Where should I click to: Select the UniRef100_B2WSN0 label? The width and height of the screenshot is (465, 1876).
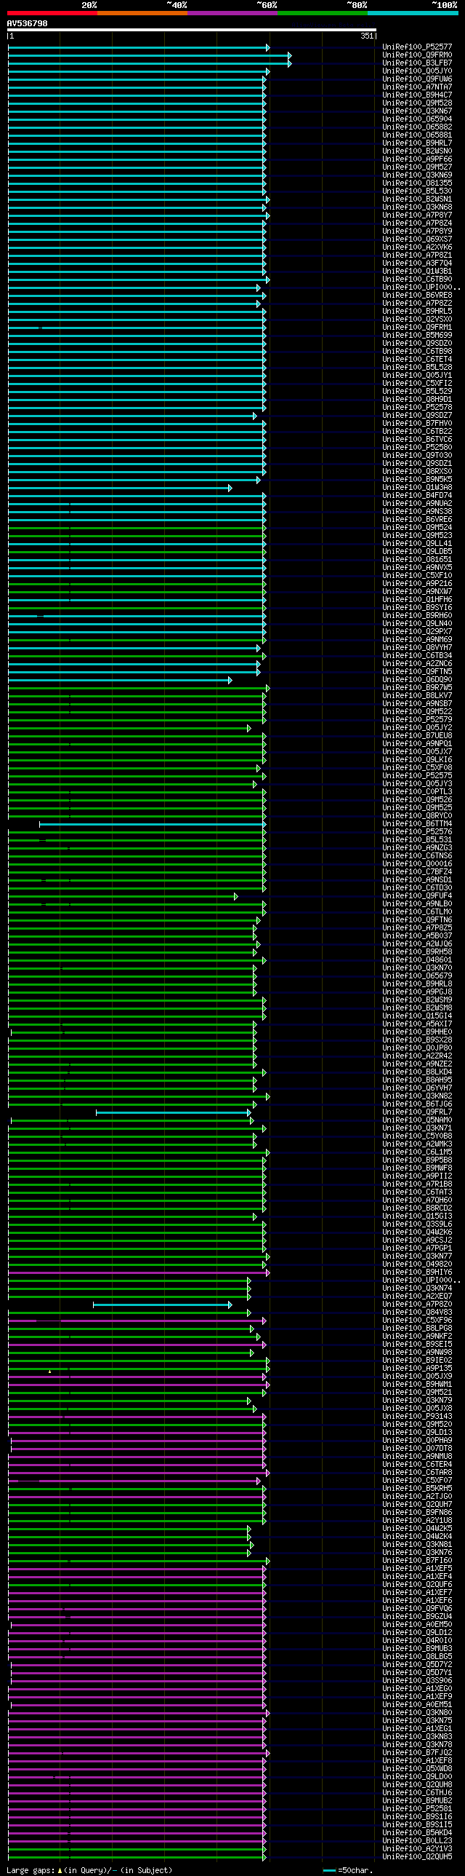417,151
